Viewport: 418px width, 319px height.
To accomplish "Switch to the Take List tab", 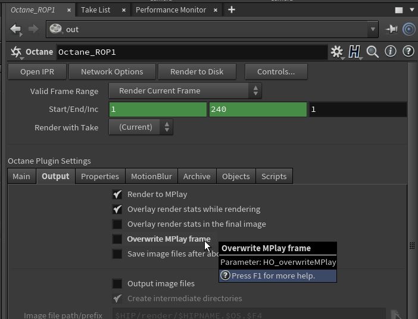I will pyautogui.click(x=95, y=10).
